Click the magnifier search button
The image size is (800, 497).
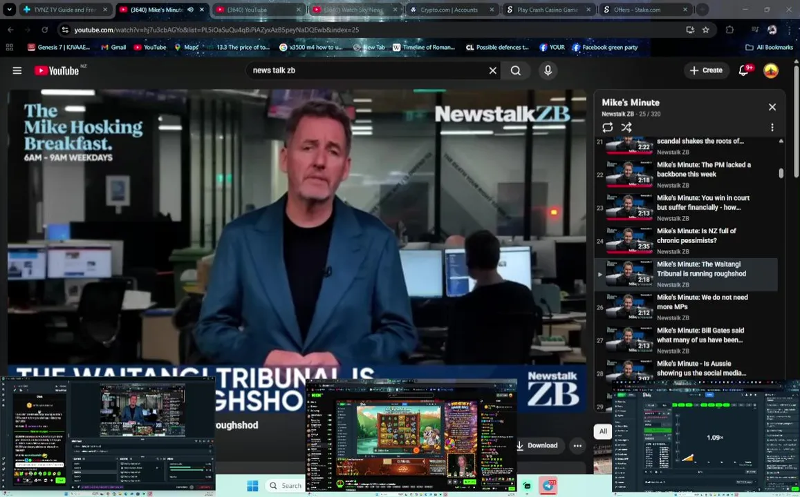coord(516,70)
